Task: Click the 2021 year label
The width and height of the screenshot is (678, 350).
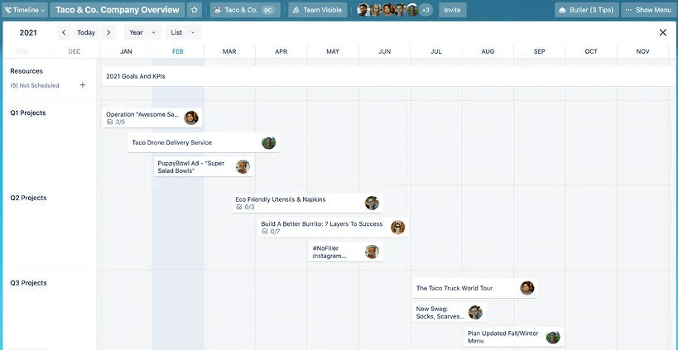Action: (x=28, y=33)
